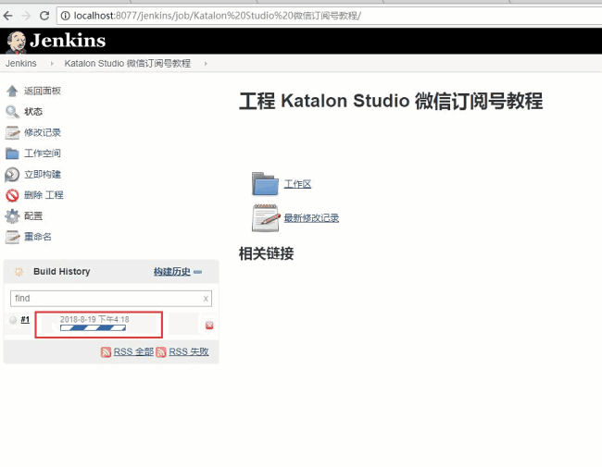Open the 返回面板 menu entry

click(43, 91)
